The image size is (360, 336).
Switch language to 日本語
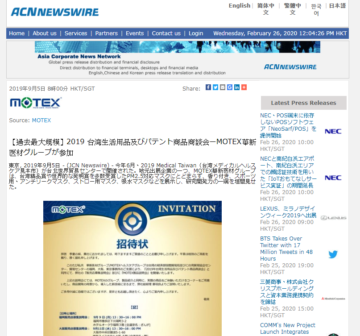(x=337, y=6)
